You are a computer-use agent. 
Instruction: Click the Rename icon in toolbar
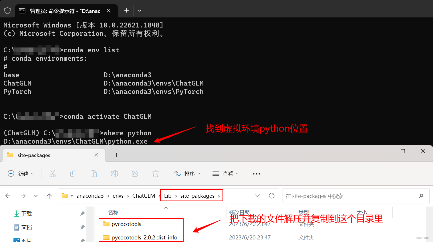114,174
